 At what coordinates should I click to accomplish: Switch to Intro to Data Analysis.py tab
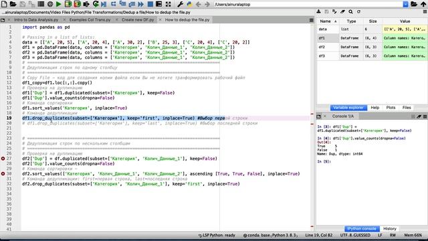tap(36, 19)
